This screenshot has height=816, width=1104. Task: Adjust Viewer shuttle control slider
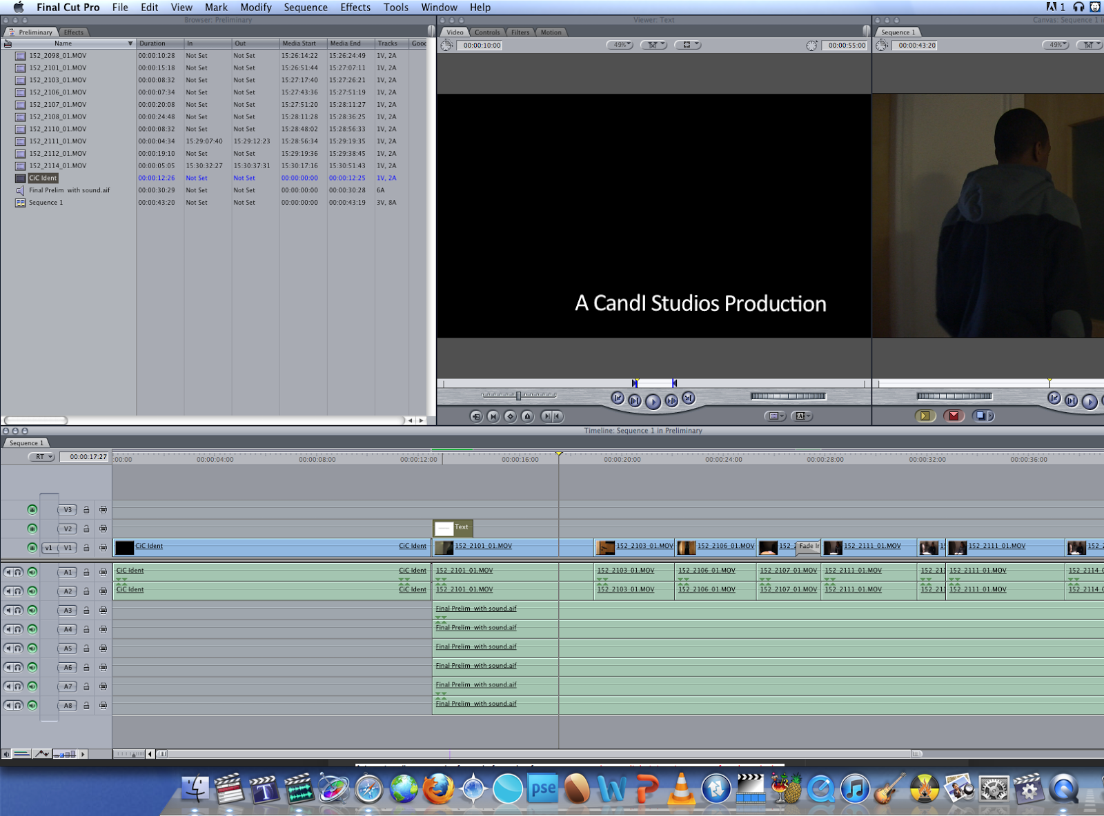[519, 396]
